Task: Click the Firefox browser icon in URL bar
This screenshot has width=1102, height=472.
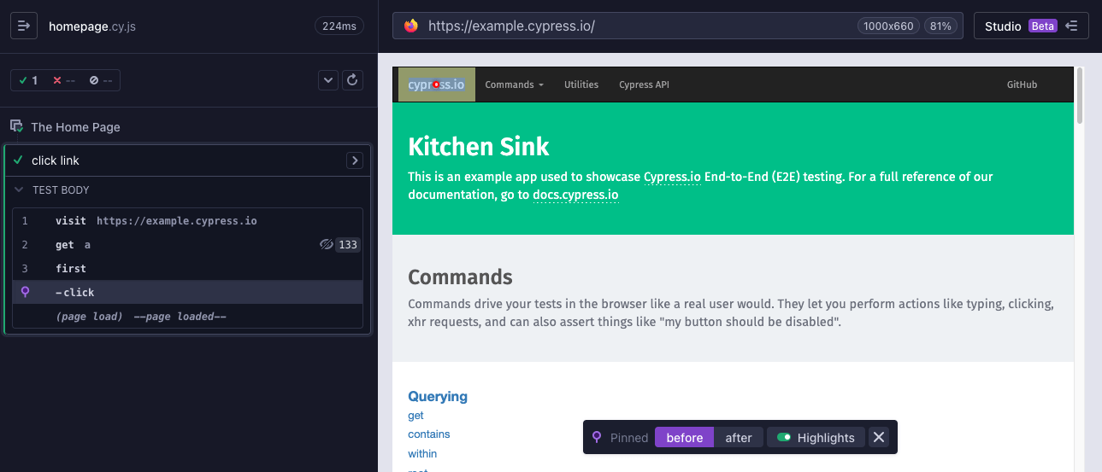Action: tap(411, 26)
